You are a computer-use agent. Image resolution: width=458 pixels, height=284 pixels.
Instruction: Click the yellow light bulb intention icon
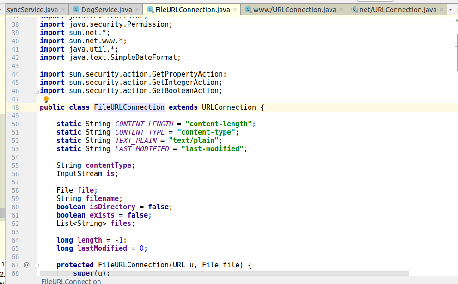pyautogui.click(x=46, y=100)
